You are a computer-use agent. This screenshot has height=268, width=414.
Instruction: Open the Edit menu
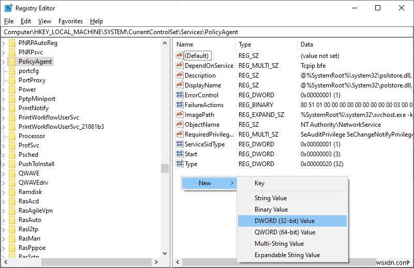pos(26,21)
